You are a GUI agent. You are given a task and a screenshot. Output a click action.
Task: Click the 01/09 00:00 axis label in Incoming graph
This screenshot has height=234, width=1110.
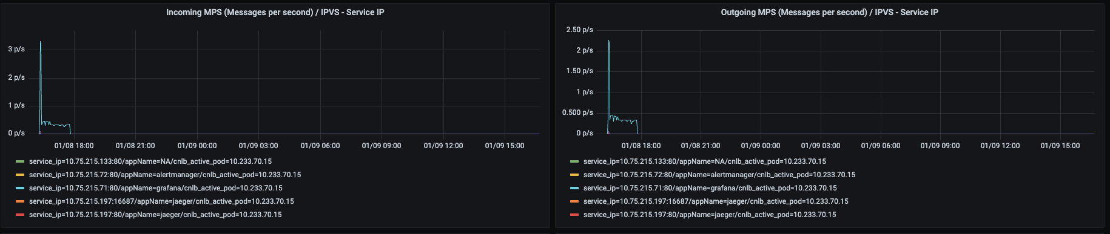tap(197, 146)
